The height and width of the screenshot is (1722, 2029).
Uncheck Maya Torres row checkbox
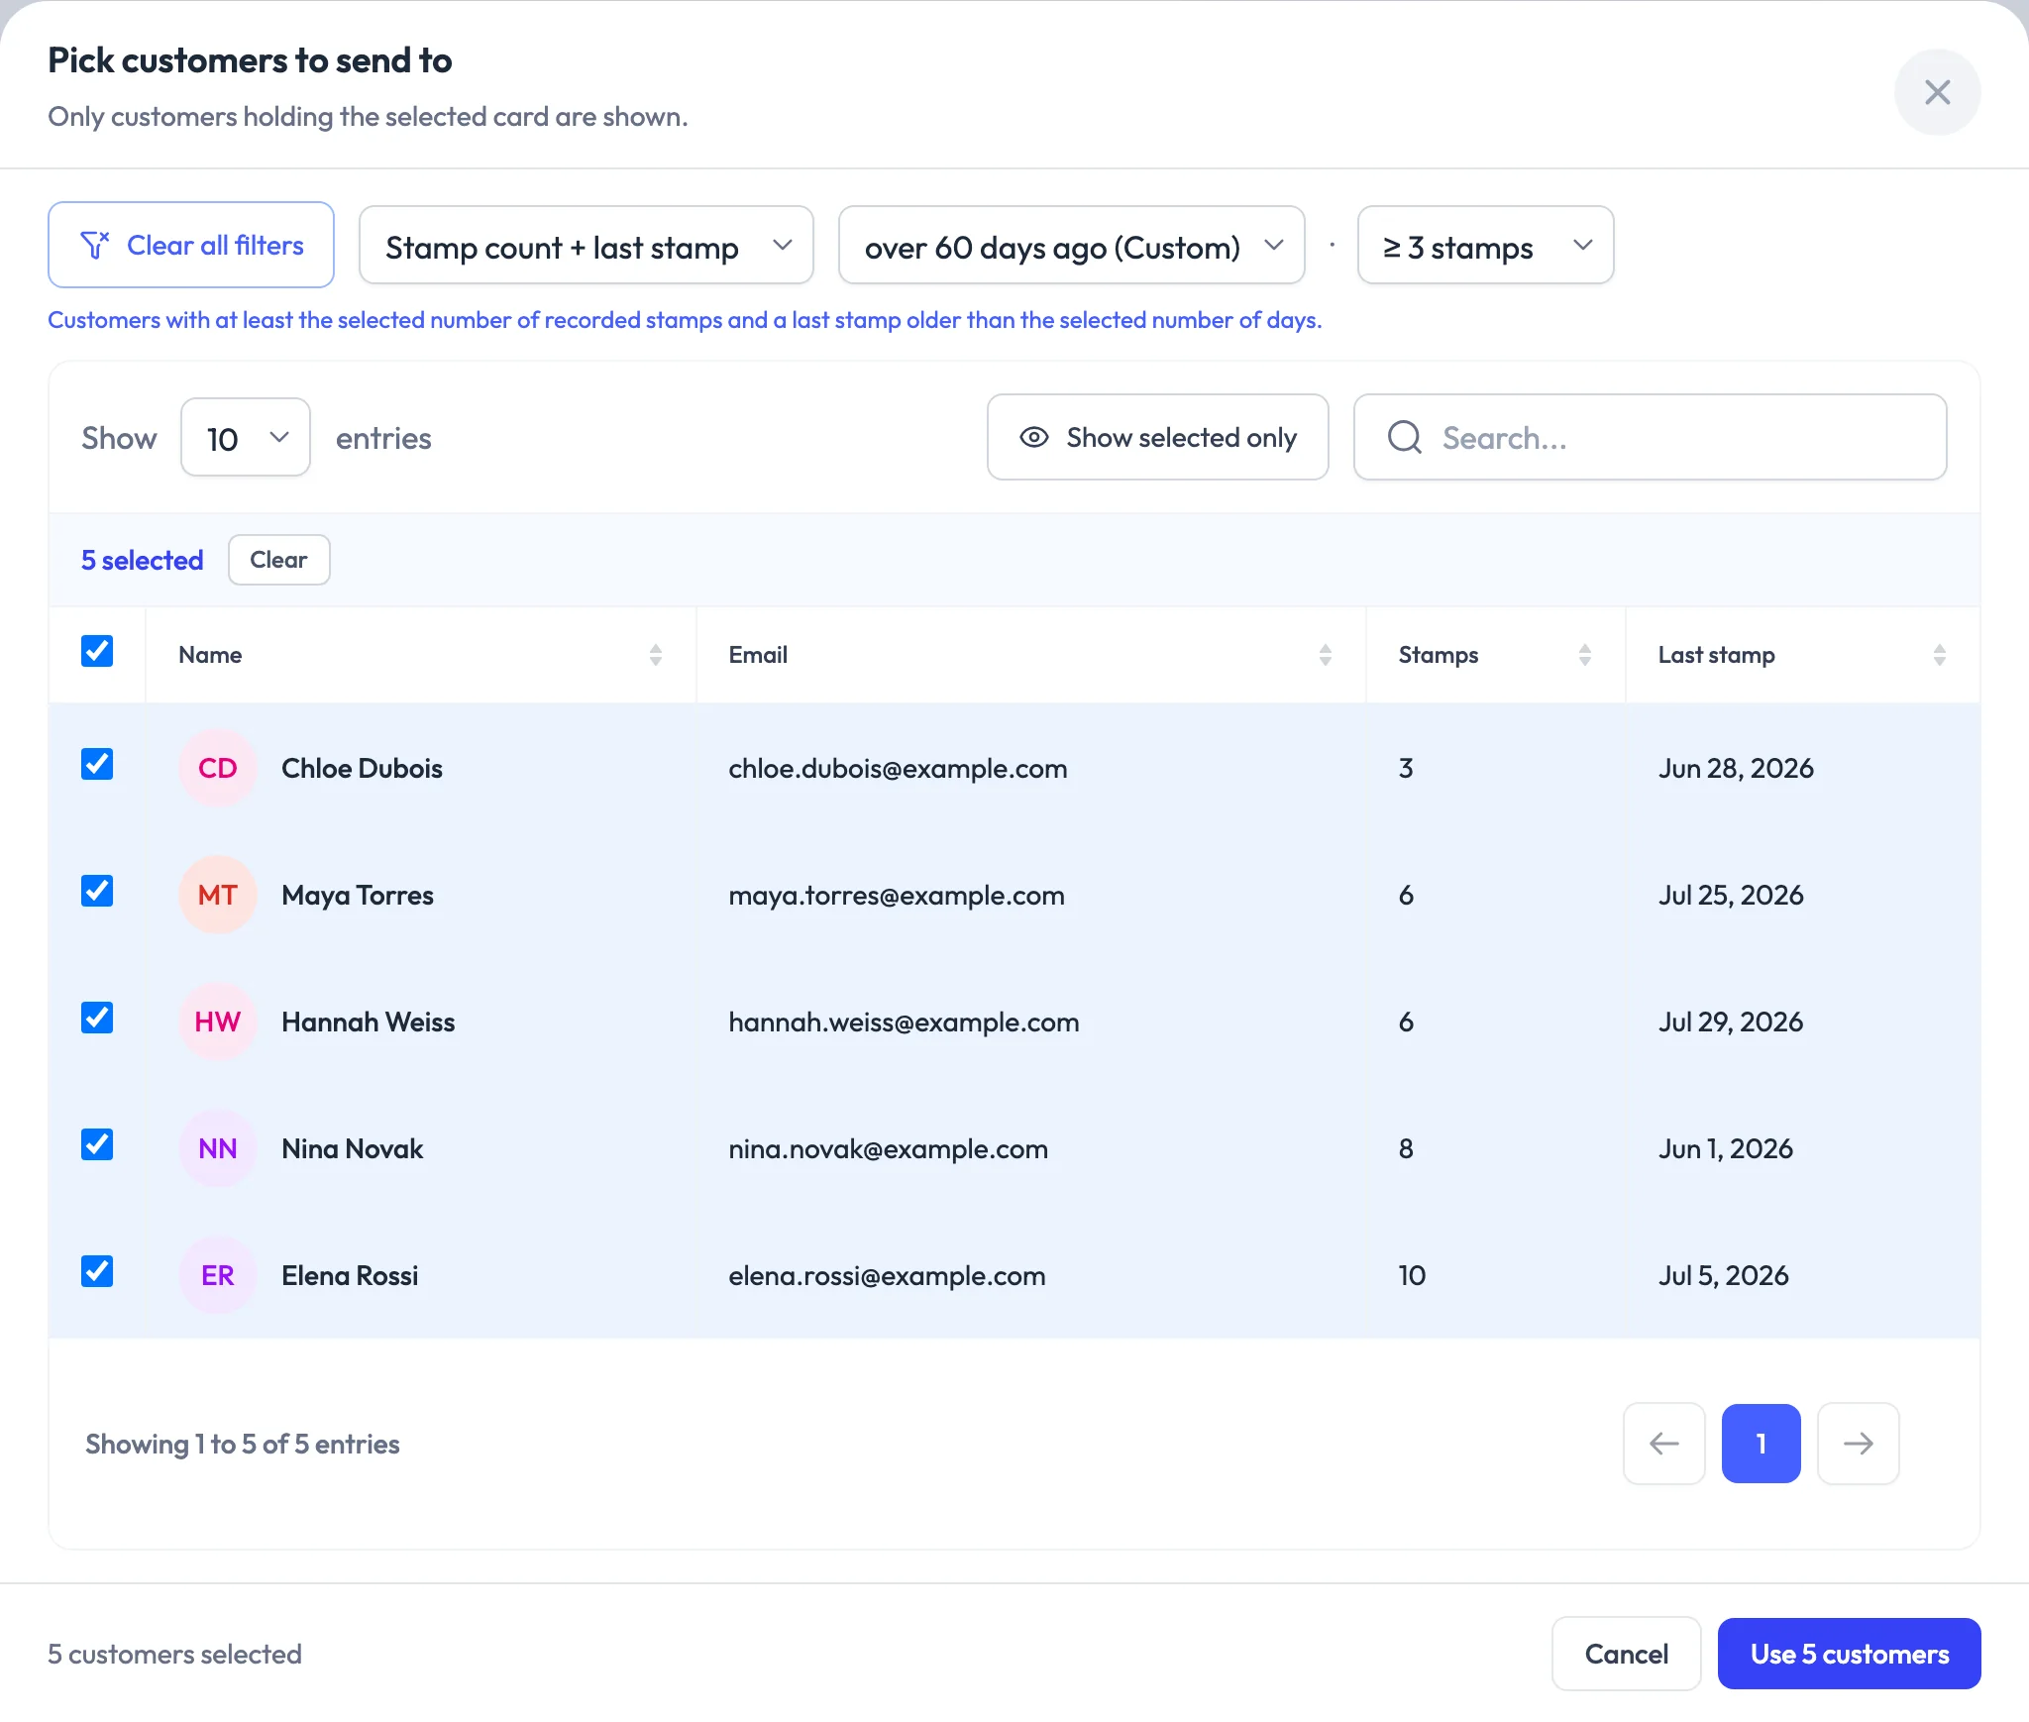[x=97, y=891]
